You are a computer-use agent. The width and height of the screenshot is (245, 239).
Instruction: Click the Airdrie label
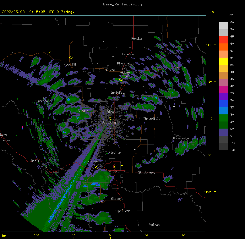115,152
